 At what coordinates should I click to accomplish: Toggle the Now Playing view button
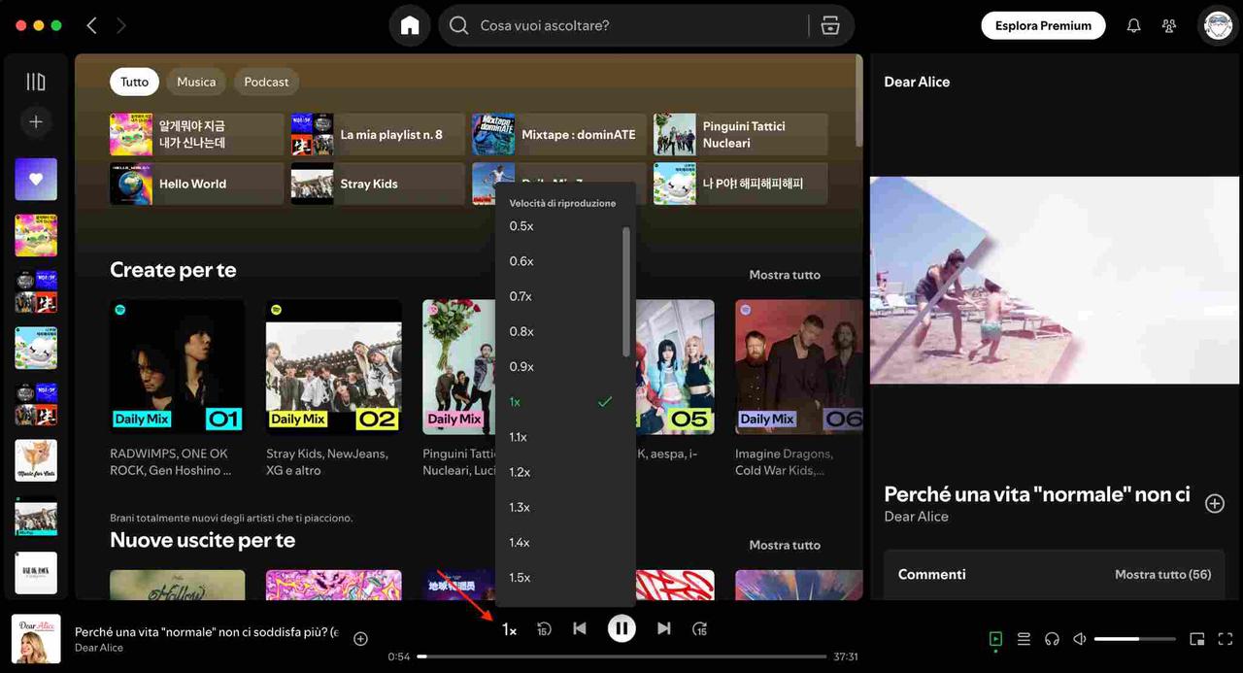pyautogui.click(x=995, y=639)
